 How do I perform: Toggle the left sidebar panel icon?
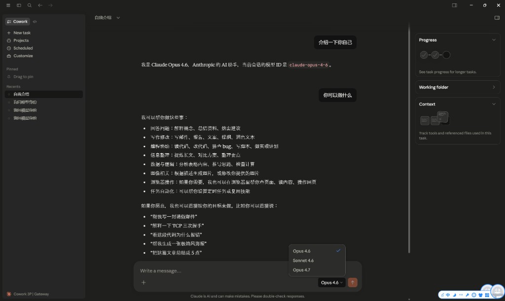point(19,5)
